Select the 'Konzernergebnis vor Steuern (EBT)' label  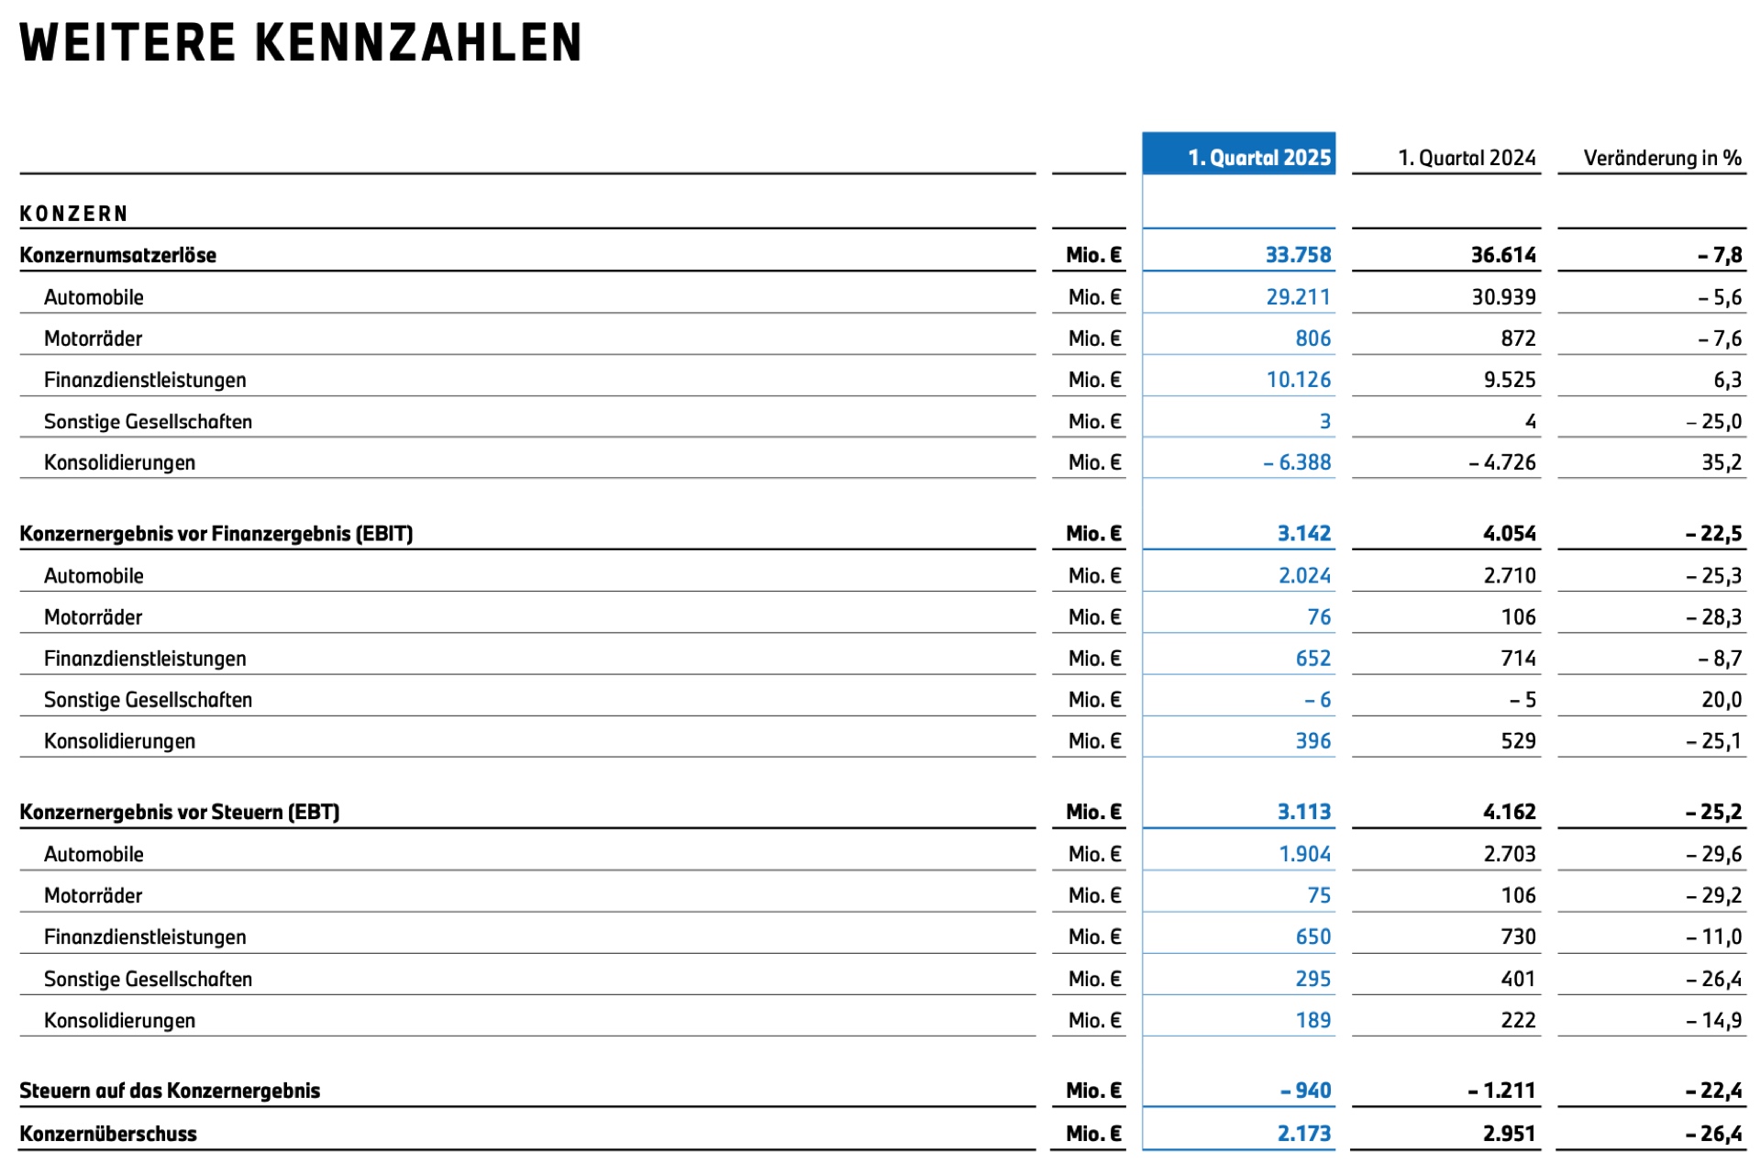click(180, 813)
